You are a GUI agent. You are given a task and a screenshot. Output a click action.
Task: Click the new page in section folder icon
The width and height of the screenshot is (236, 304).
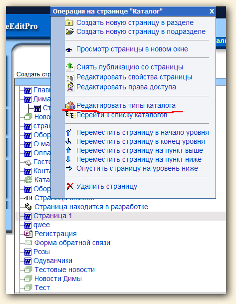click(69, 23)
